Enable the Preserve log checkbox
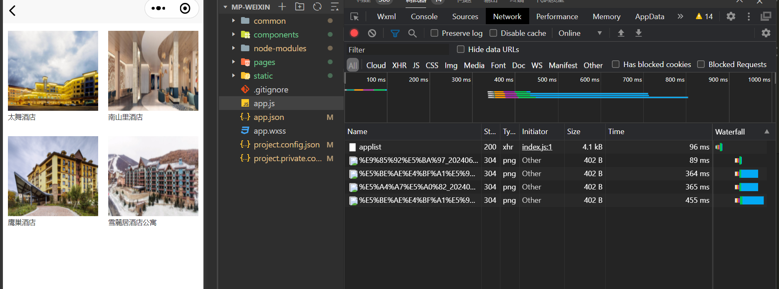 click(434, 33)
